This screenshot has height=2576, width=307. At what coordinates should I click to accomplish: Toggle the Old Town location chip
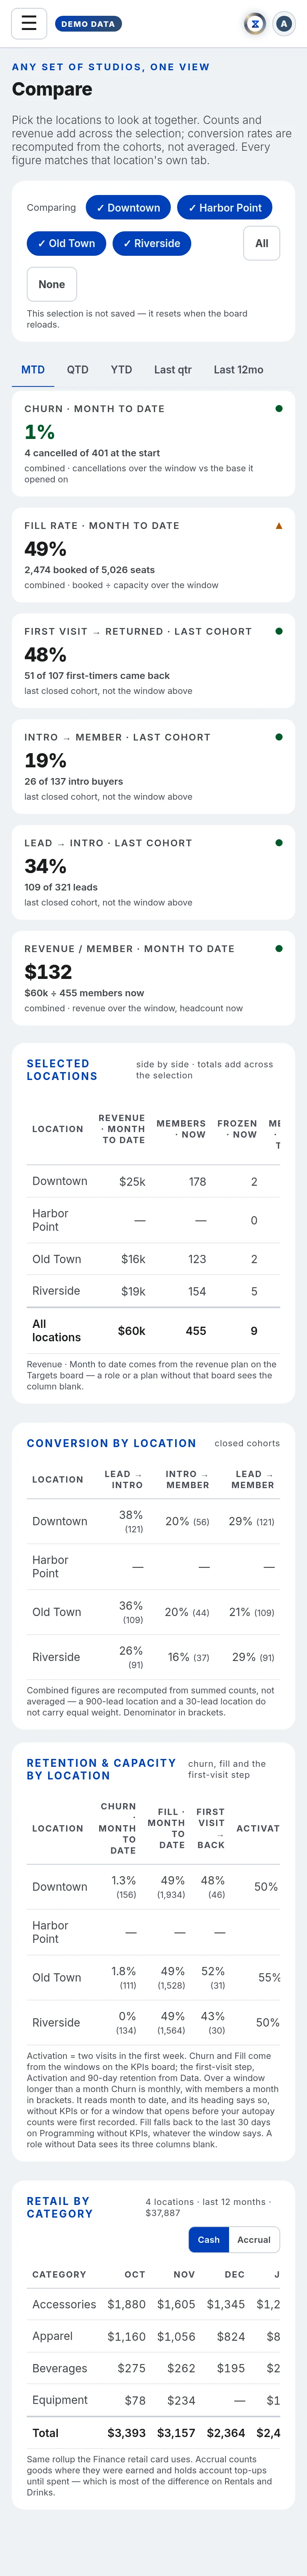click(66, 243)
